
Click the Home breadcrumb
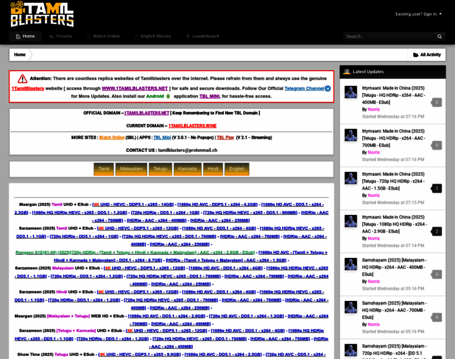tap(20, 54)
